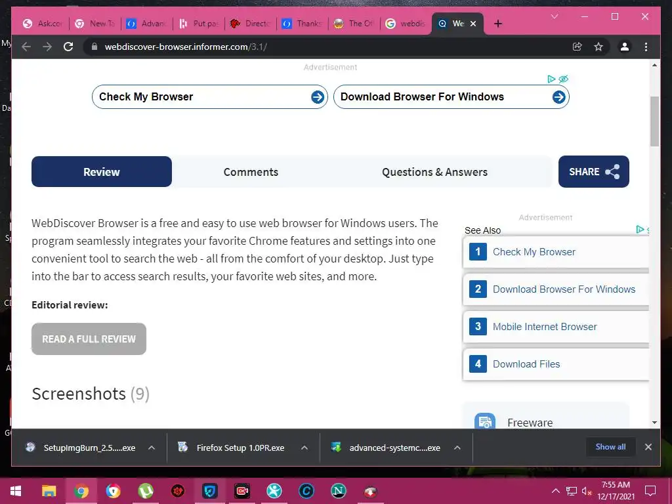The image size is (672, 504).
Task: Select the Questions & Answers tab
Action: [x=434, y=172]
